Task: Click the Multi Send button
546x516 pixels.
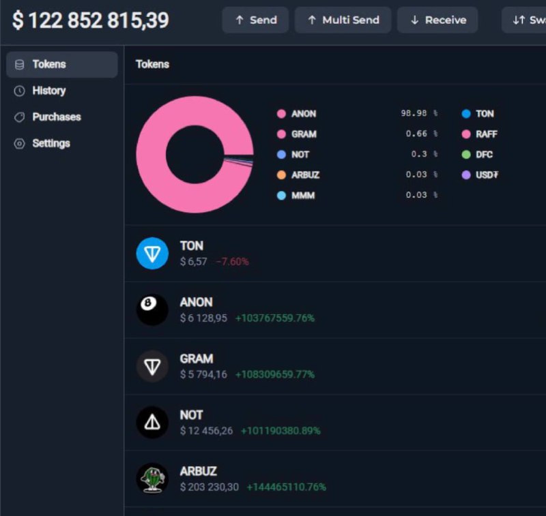Action: point(343,20)
